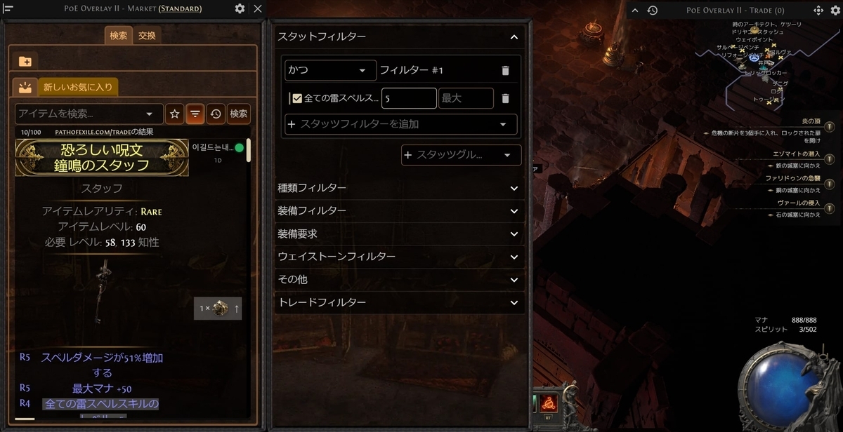Delete Filter #1 with top trash icon
This screenshot has width=843, height=432.
[505, 70]
